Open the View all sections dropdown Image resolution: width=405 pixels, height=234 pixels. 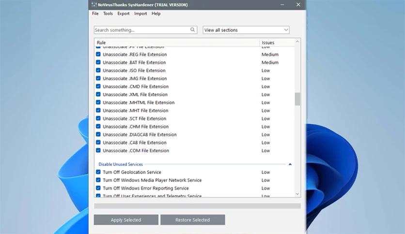point(246,30)
